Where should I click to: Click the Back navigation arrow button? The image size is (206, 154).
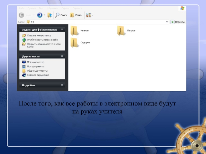(22, 15)
